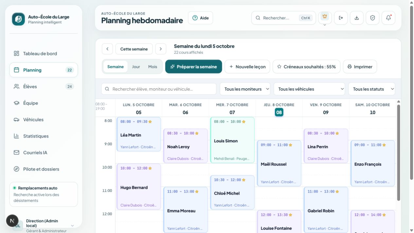Click the calendar vertical scrollbar
Screen dimensions: 414x233
click(x=398, y=152)
